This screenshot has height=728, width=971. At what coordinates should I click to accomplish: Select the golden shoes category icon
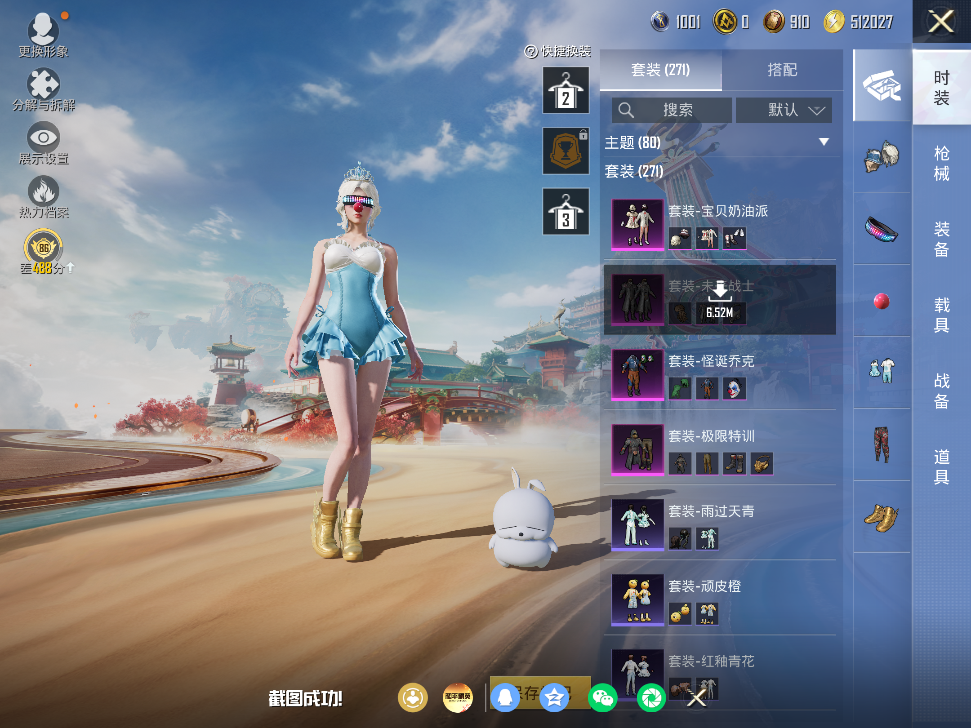pos(881,518)
